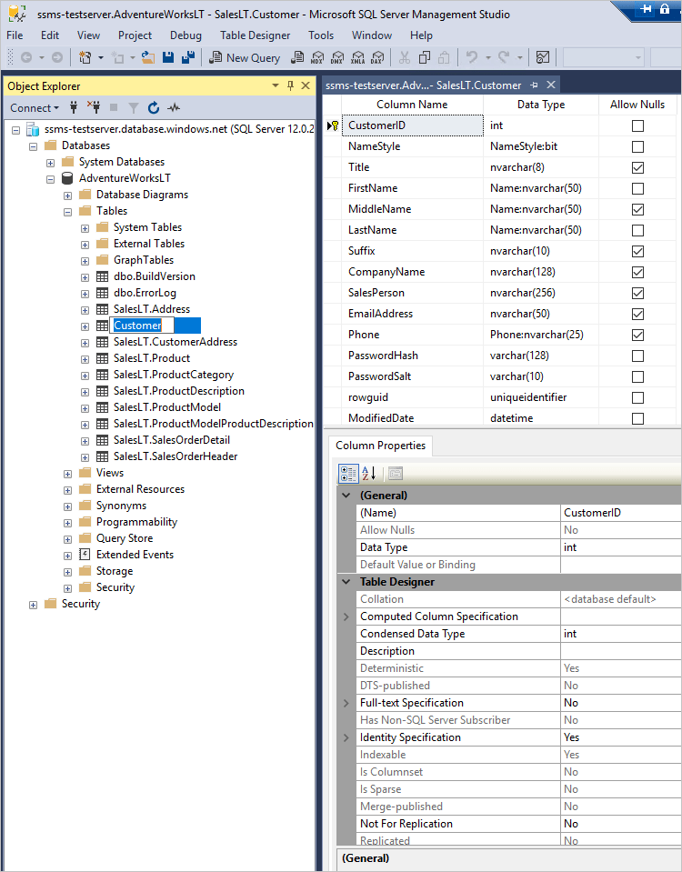
Task: Collapse the (General) properties section
Action: (x=346, y=495)
